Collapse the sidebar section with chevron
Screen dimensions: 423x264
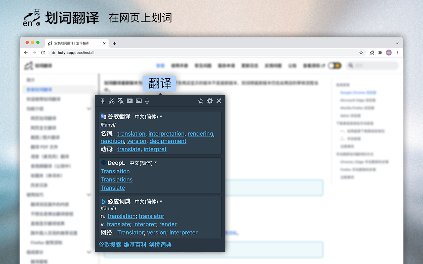click(89, 109)
